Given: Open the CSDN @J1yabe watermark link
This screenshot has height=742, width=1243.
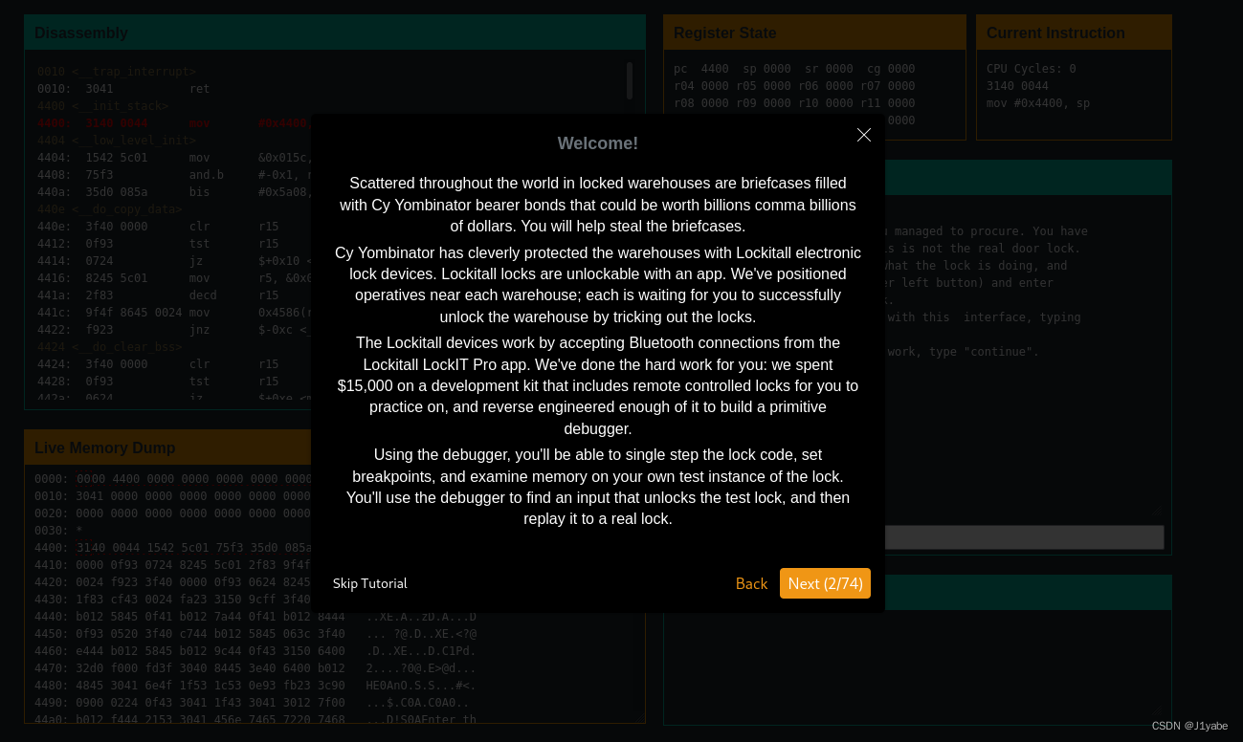Looking at the screenshot, I should coord(1189,726).
